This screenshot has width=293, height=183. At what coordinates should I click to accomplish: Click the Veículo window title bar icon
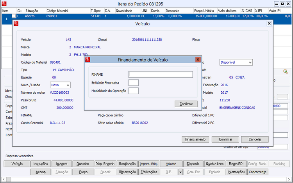16,24
